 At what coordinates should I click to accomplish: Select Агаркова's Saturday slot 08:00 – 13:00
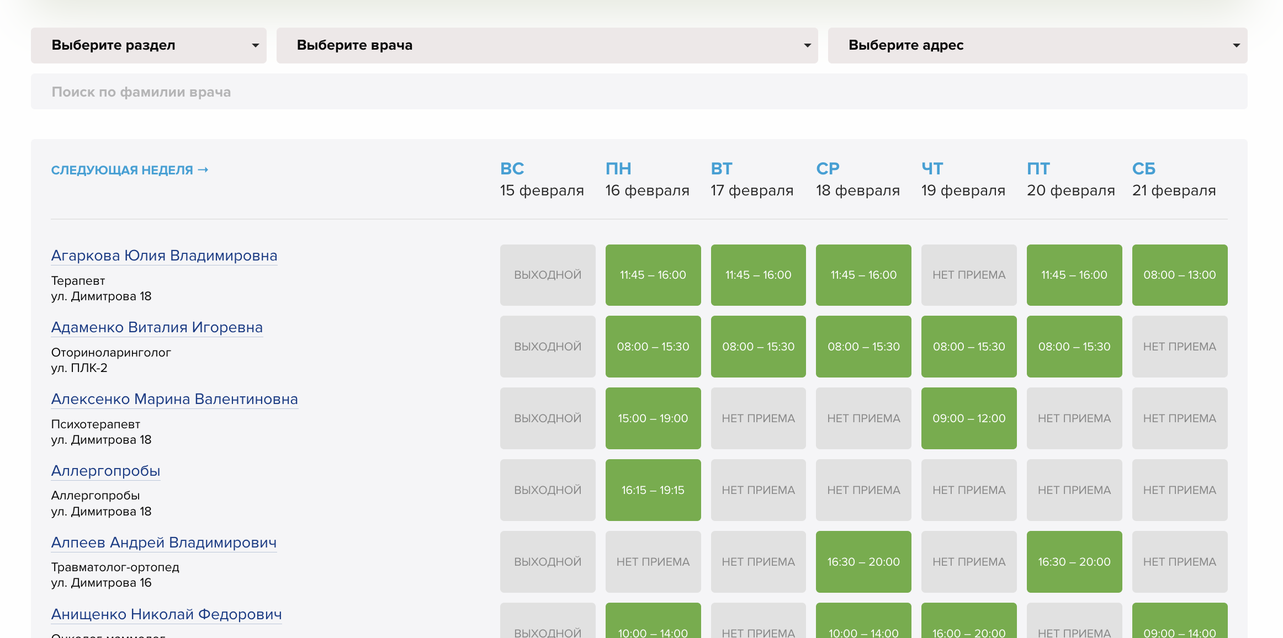pyautogui.click(x=1179, y=275)
